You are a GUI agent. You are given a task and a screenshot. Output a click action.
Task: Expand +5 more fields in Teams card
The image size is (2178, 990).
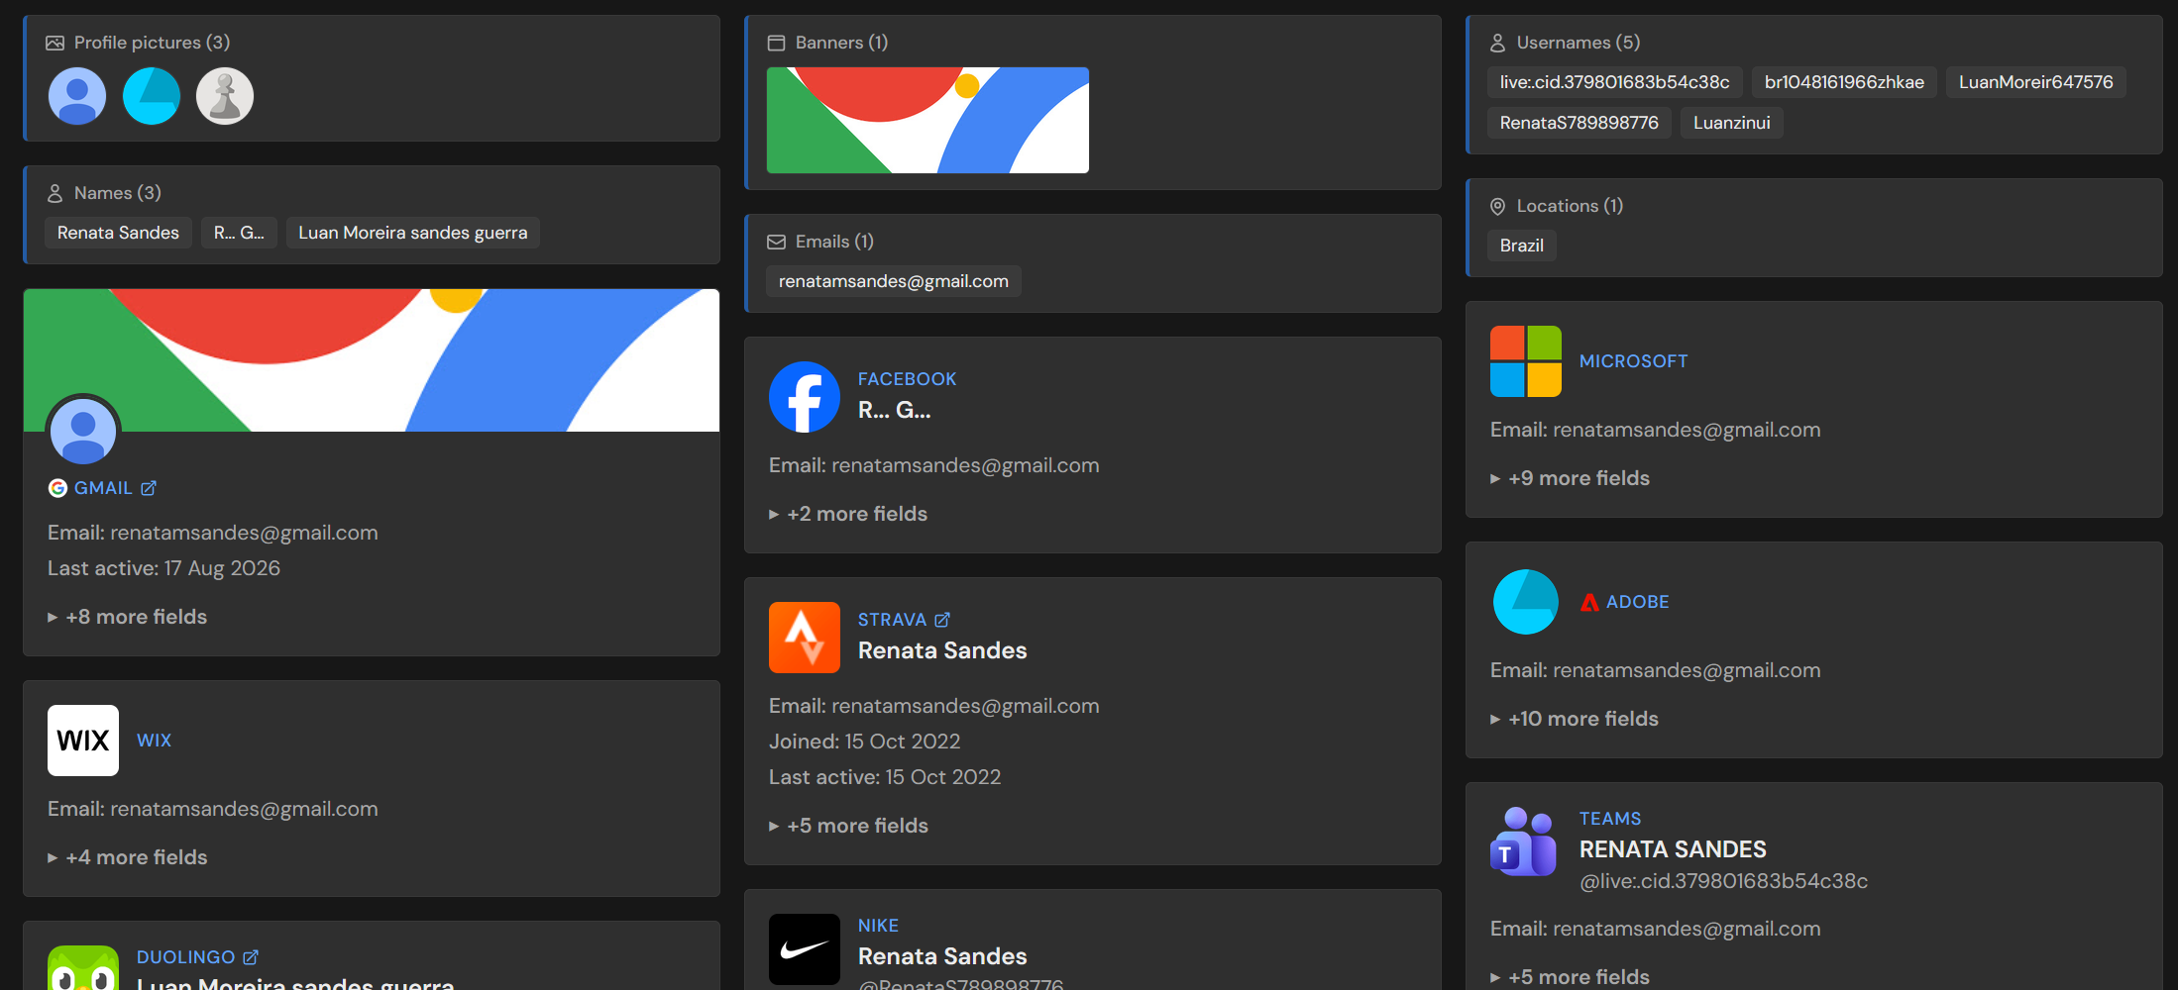[1571, 977]
